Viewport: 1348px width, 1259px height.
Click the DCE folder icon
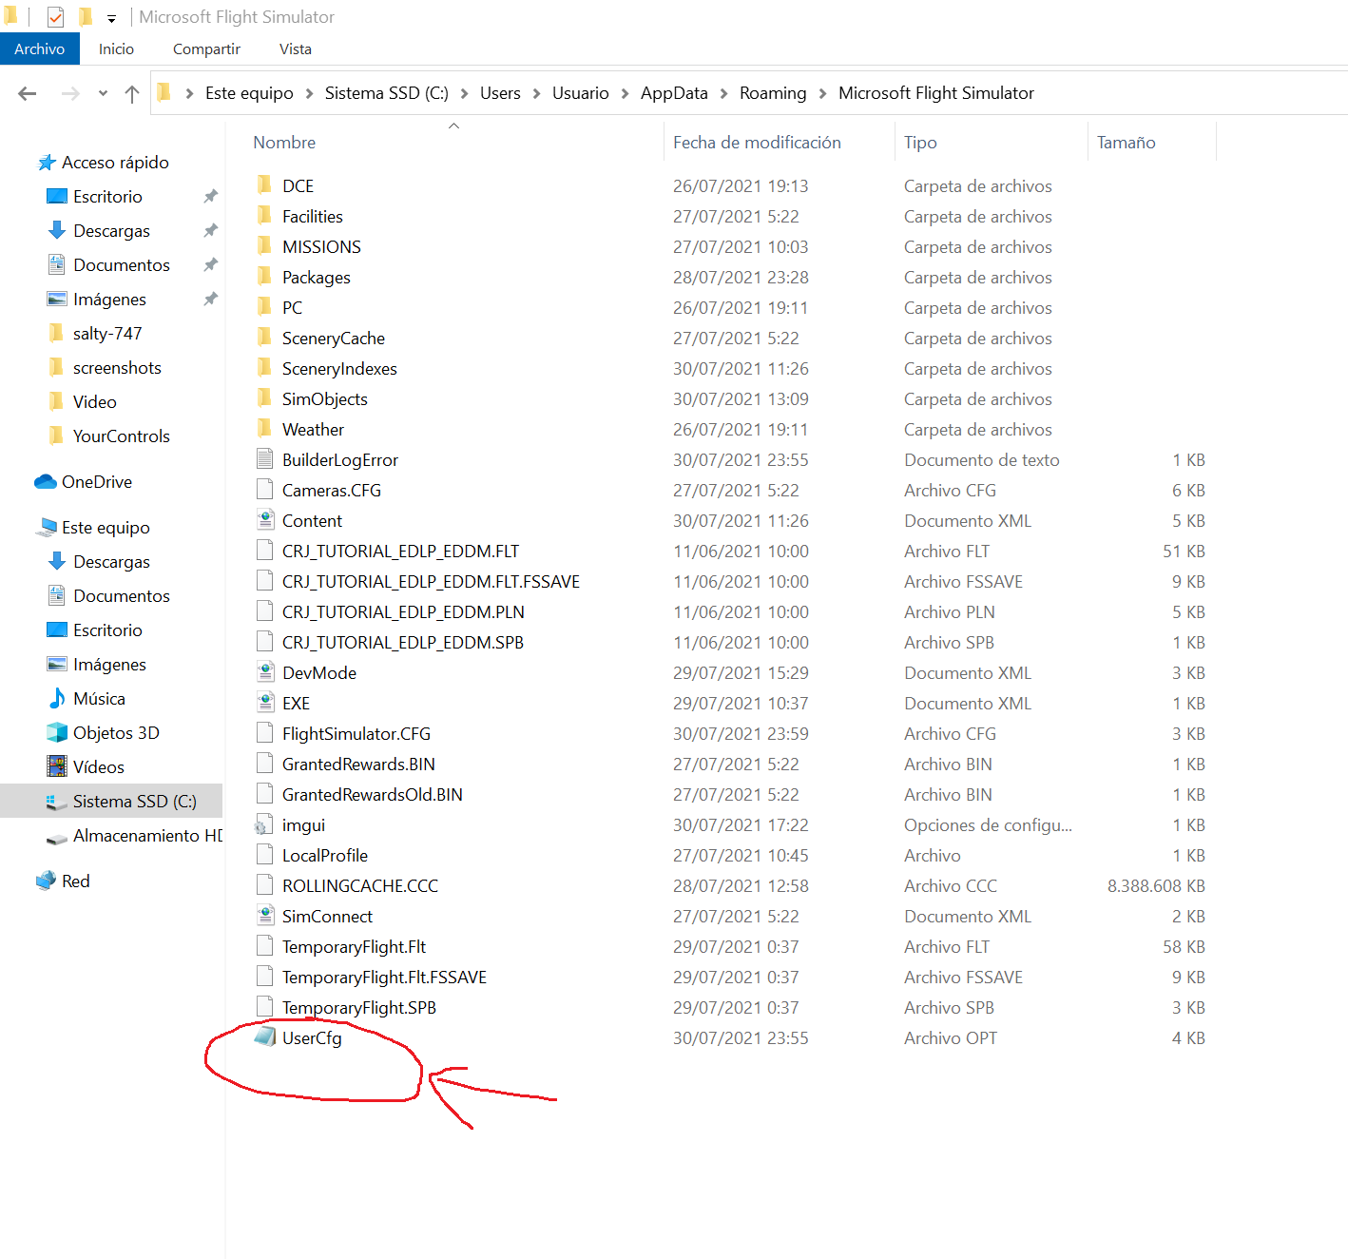pyautogui.click(x=265, y=185)
